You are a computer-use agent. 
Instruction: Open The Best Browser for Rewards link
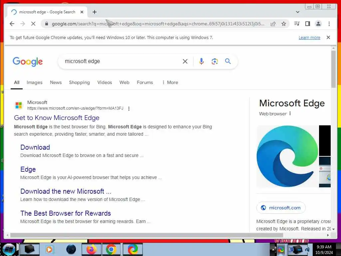tap(66, 213)
